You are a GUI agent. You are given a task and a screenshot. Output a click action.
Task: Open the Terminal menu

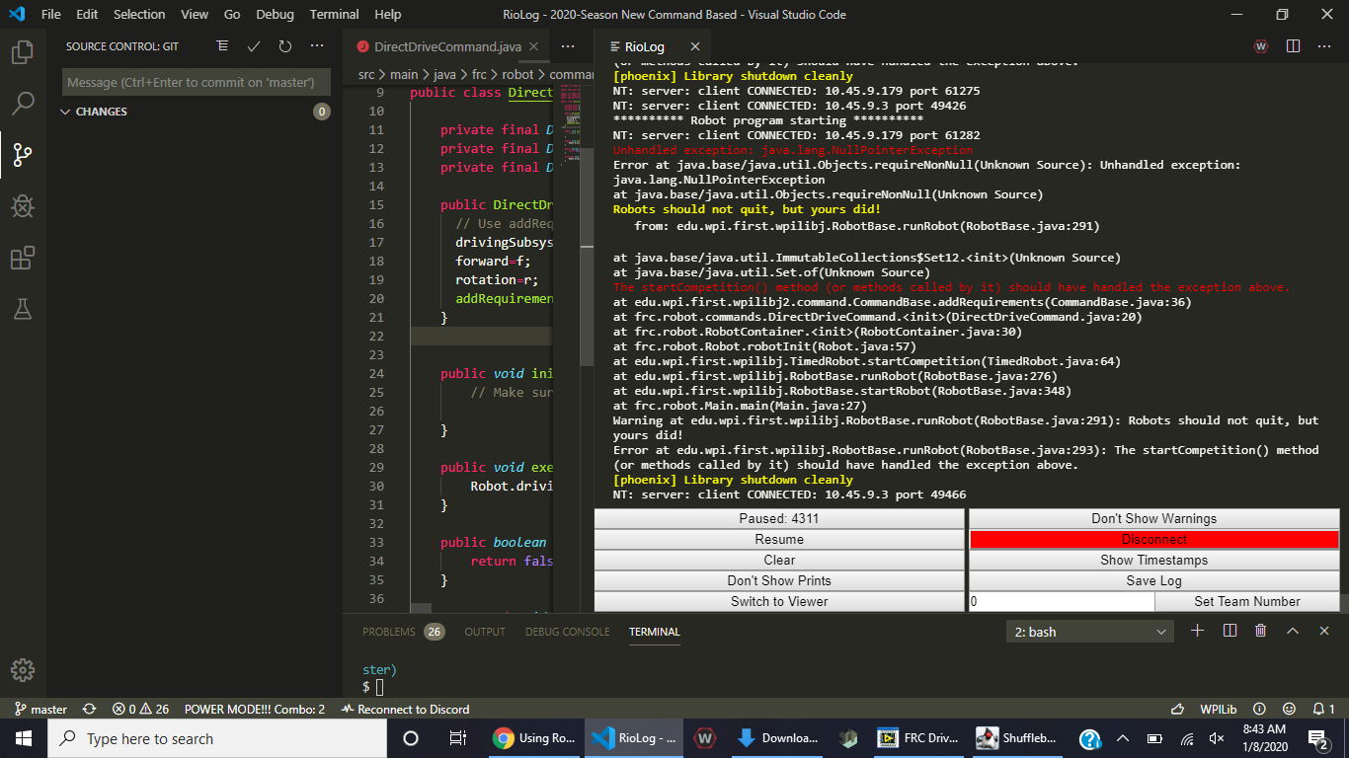[x=334, y=14]
